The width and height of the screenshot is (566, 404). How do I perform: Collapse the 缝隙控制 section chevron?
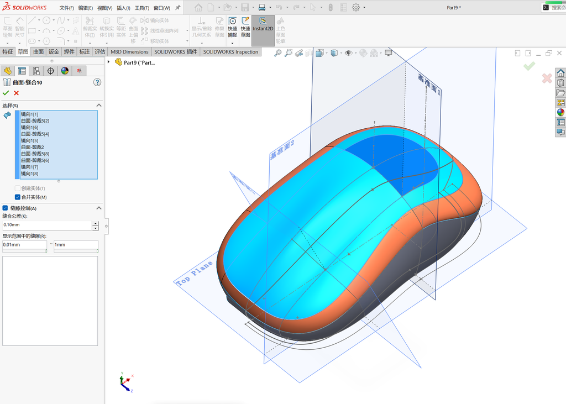(x=99, y=208)
